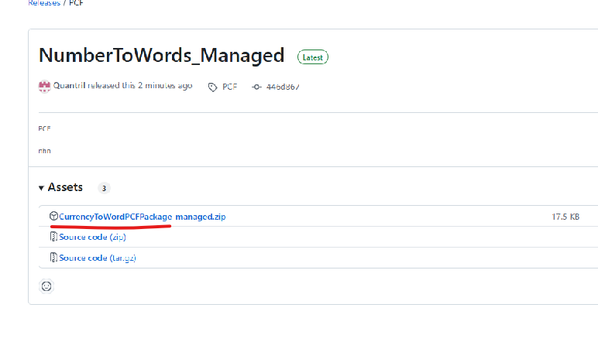This screenshot has height=342, width=598.
Task: Click the file icon for Source code (tar.gz)
Action: coord(53,258)
